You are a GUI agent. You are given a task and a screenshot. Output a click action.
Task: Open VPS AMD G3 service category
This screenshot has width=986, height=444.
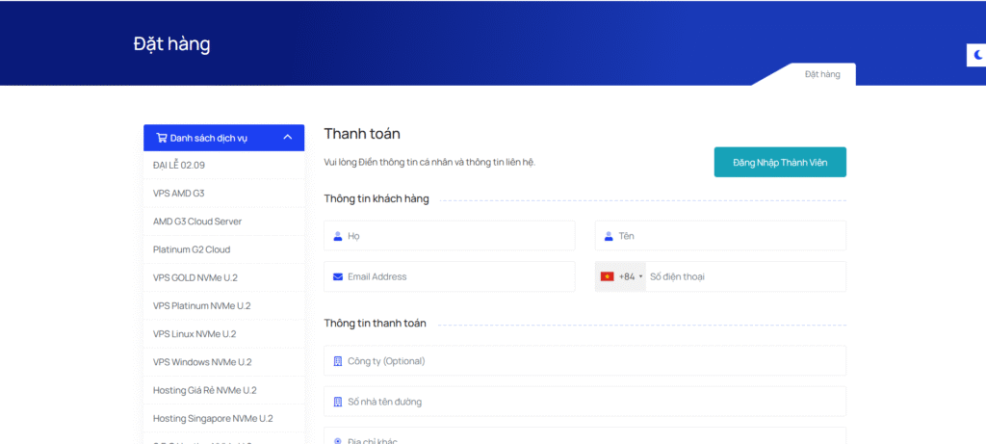coord(179,194)
